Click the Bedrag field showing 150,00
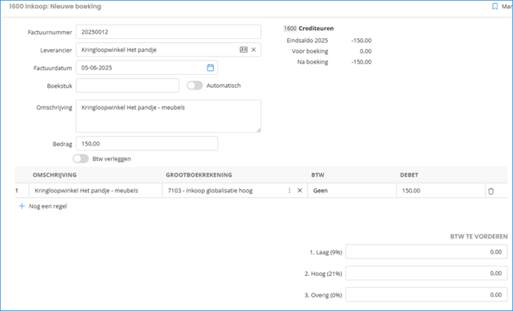 pyautogui.click(x=146, y=143)
